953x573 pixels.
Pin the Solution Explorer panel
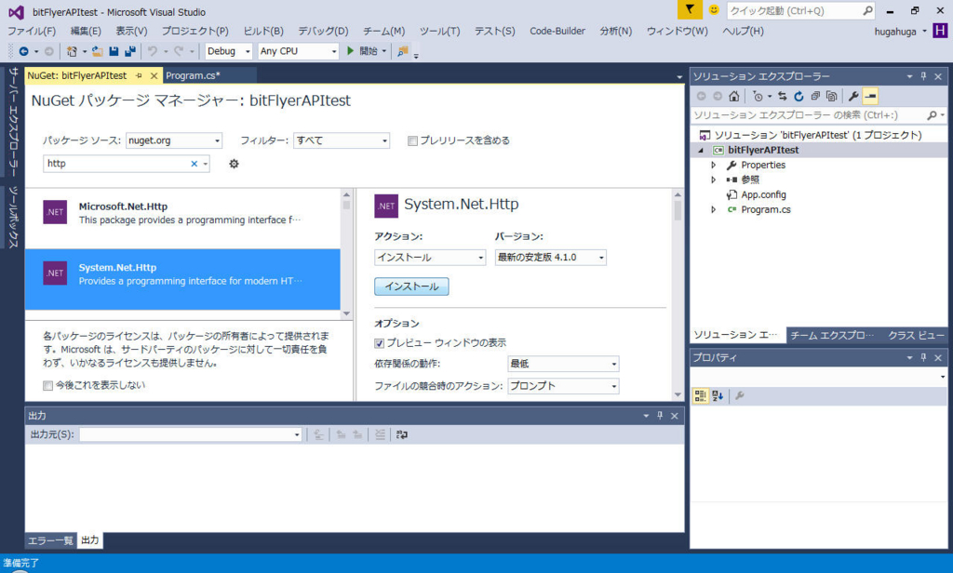(923, 76)
